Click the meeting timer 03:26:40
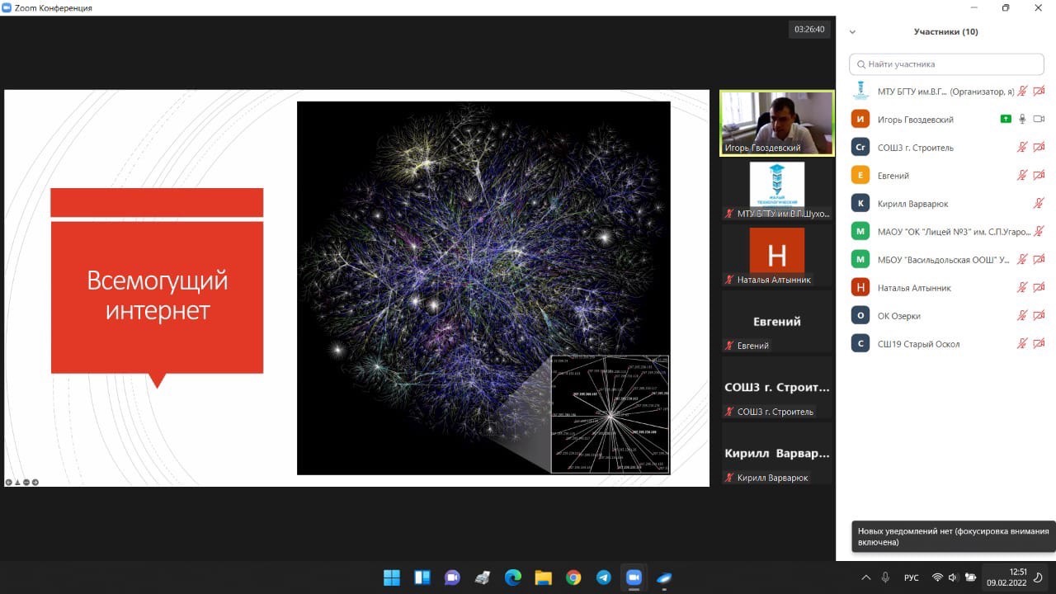 (x=809, y=29)
